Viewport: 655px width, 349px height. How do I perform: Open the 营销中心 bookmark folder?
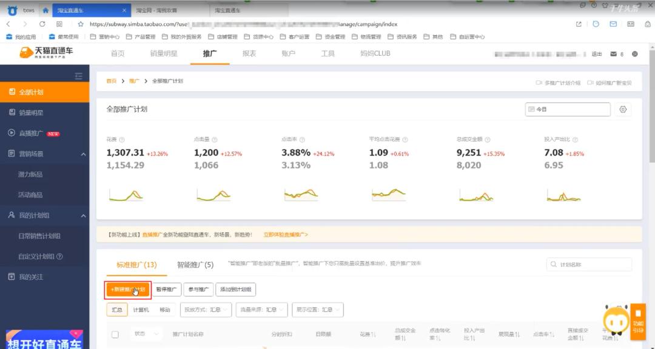click(105, 37)
